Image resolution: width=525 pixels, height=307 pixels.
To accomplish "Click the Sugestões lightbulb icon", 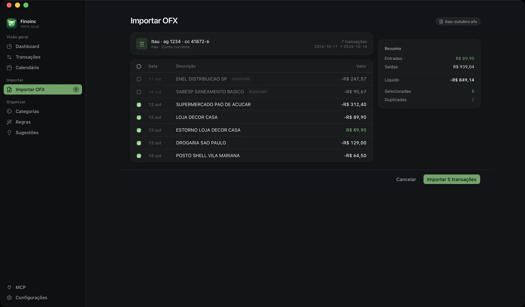I will click(9, 132).
